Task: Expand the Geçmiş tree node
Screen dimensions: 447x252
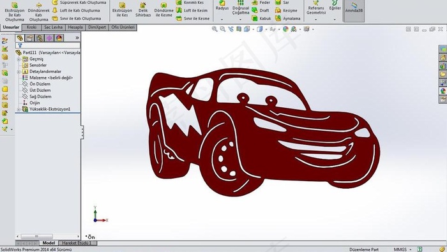Action: tap(19, 59)
